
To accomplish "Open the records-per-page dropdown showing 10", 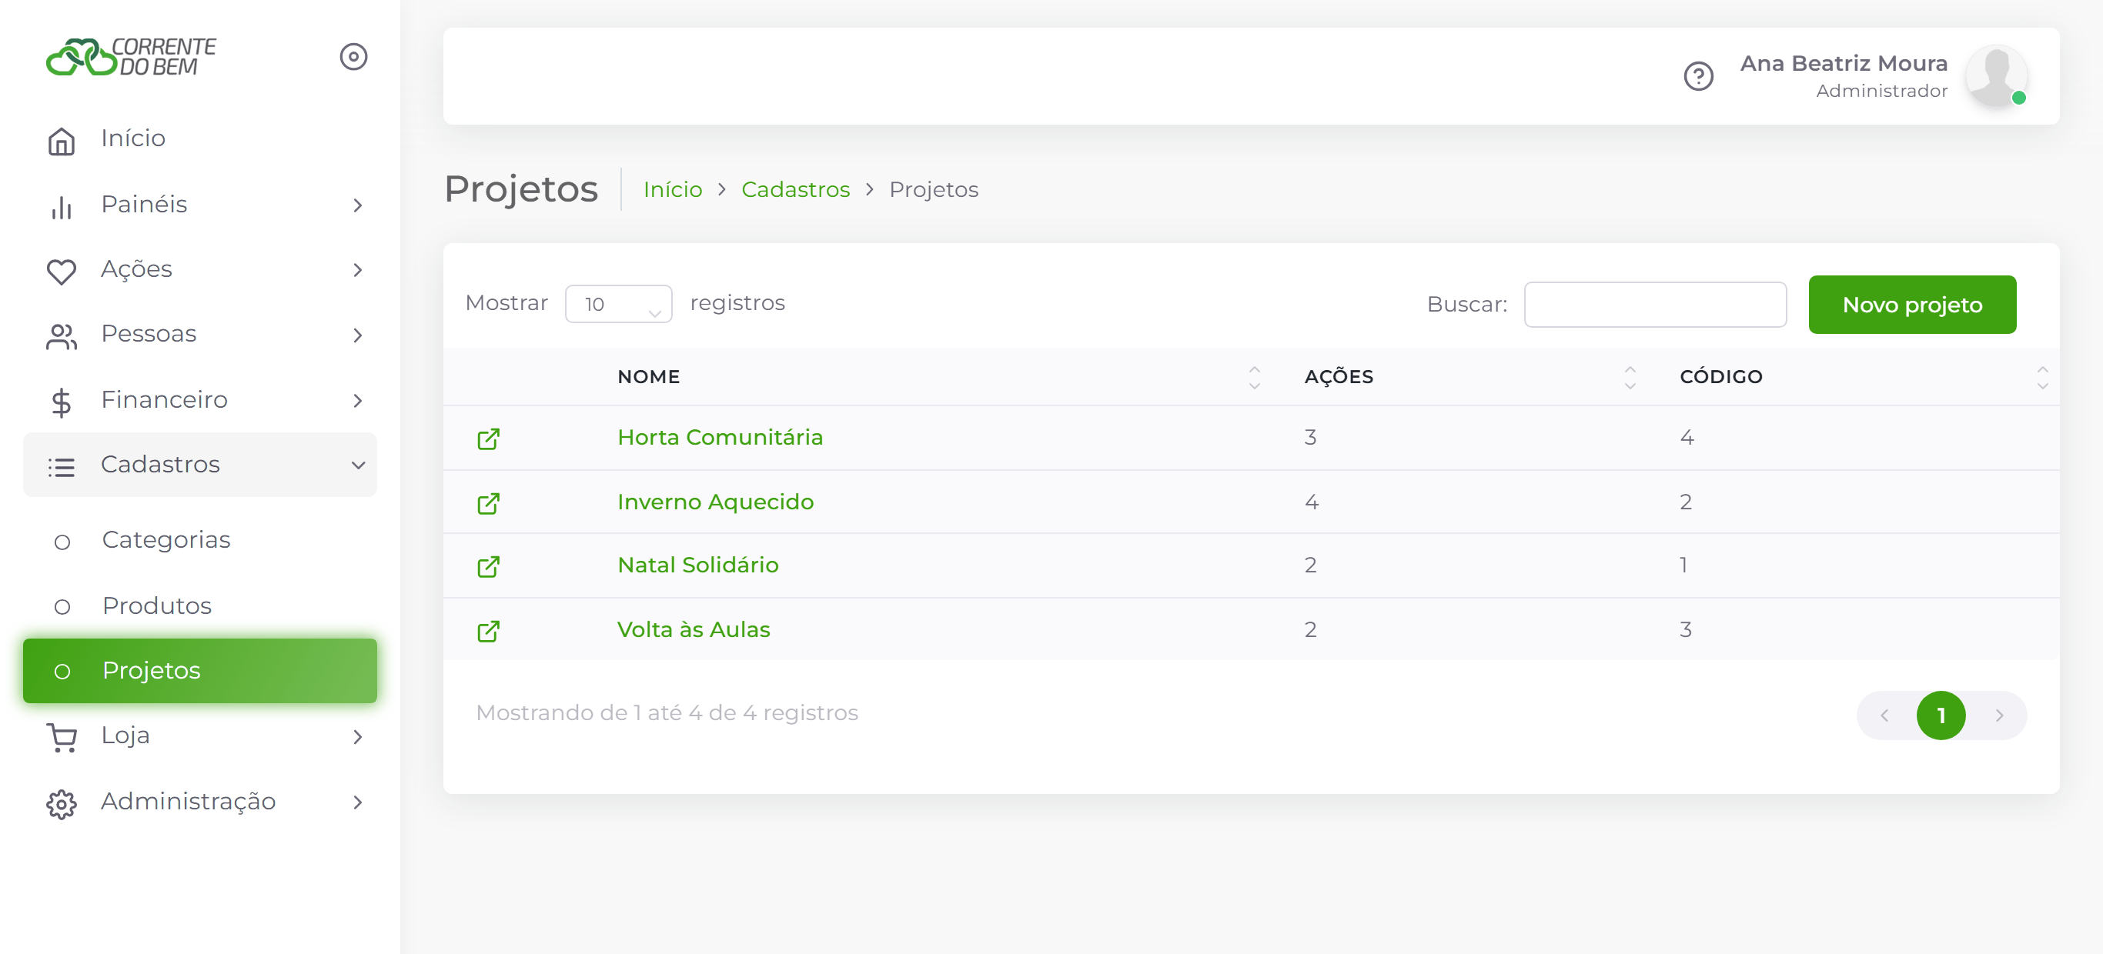I will click(x=618, y=304).
